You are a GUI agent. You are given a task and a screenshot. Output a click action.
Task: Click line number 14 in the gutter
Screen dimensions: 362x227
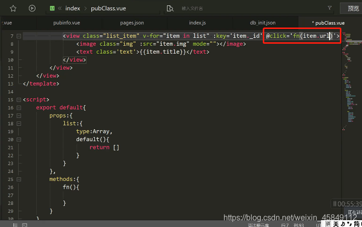11,92
